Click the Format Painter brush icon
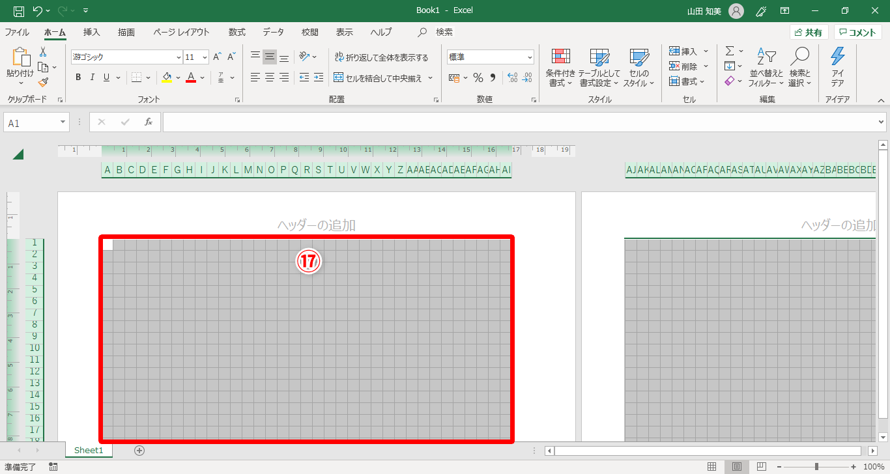This screenshot has height=474, width=890. point(43,82)
